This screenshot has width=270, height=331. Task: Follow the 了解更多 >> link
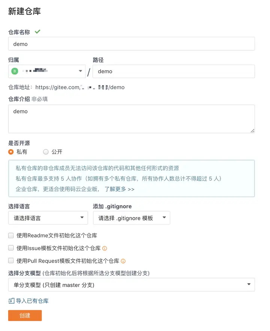pos(120,189)
